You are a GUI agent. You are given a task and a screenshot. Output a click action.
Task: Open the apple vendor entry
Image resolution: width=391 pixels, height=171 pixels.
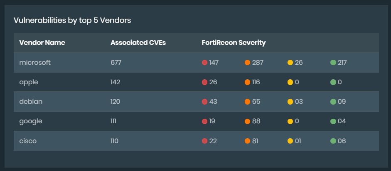(29, 82)
